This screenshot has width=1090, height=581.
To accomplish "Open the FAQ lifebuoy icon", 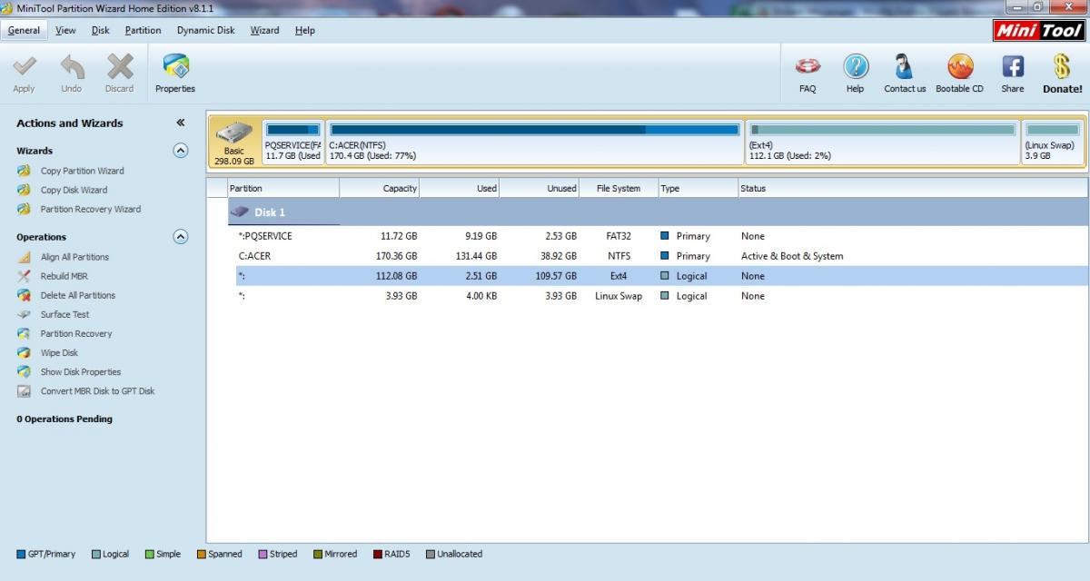I will point(808,67).
